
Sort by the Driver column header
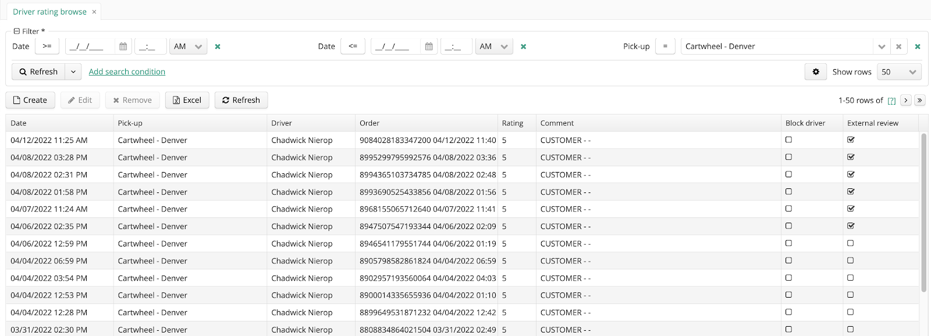(x=311, y=123)
